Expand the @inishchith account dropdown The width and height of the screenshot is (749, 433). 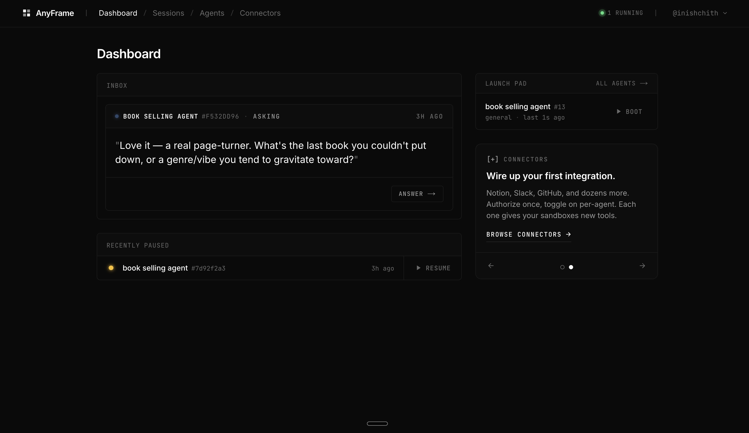(700, 13)
